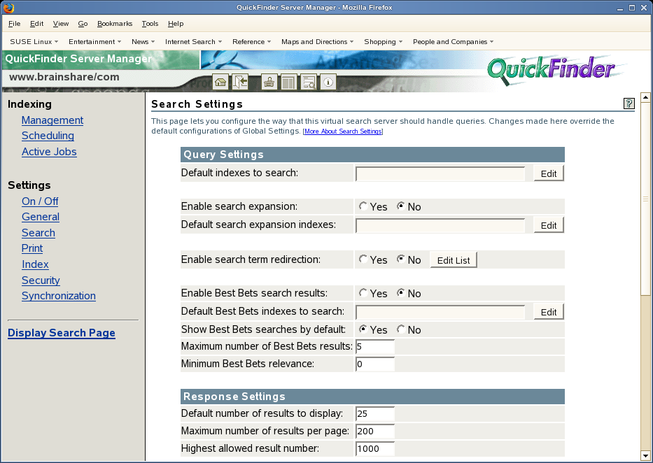
Task: Expand the Maps and Directions dropdown
Action: pyautogui.click(x=318, y=41)
